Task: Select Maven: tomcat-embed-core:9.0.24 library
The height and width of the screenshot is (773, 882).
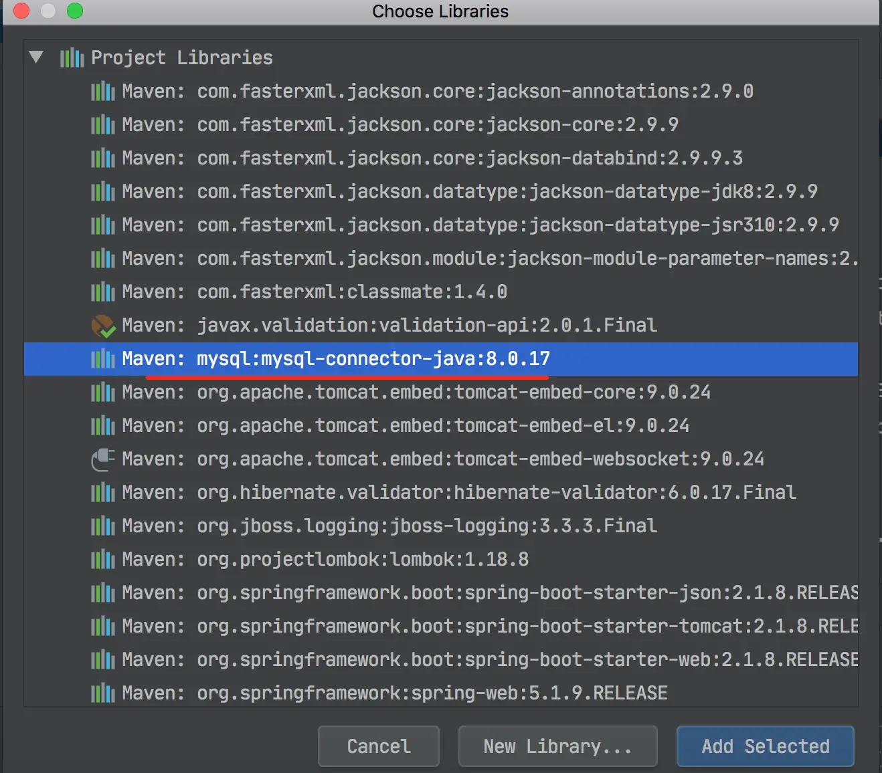Action: pyautogui.click(x=441, y=392)
